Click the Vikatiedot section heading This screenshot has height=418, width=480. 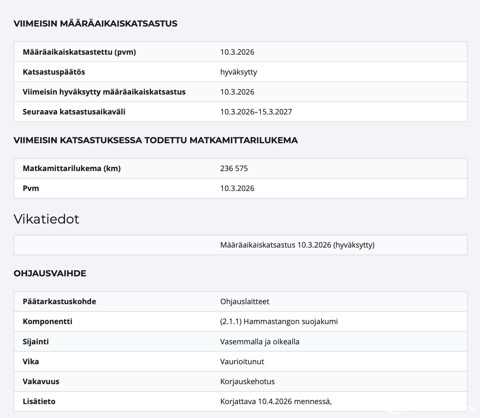tap(46, 219)
